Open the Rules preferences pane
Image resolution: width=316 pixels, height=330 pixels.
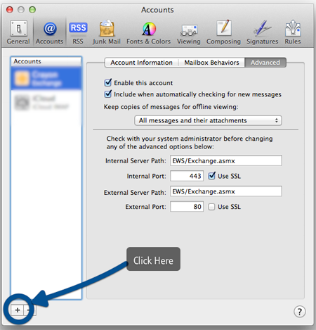tap(293, 32)
